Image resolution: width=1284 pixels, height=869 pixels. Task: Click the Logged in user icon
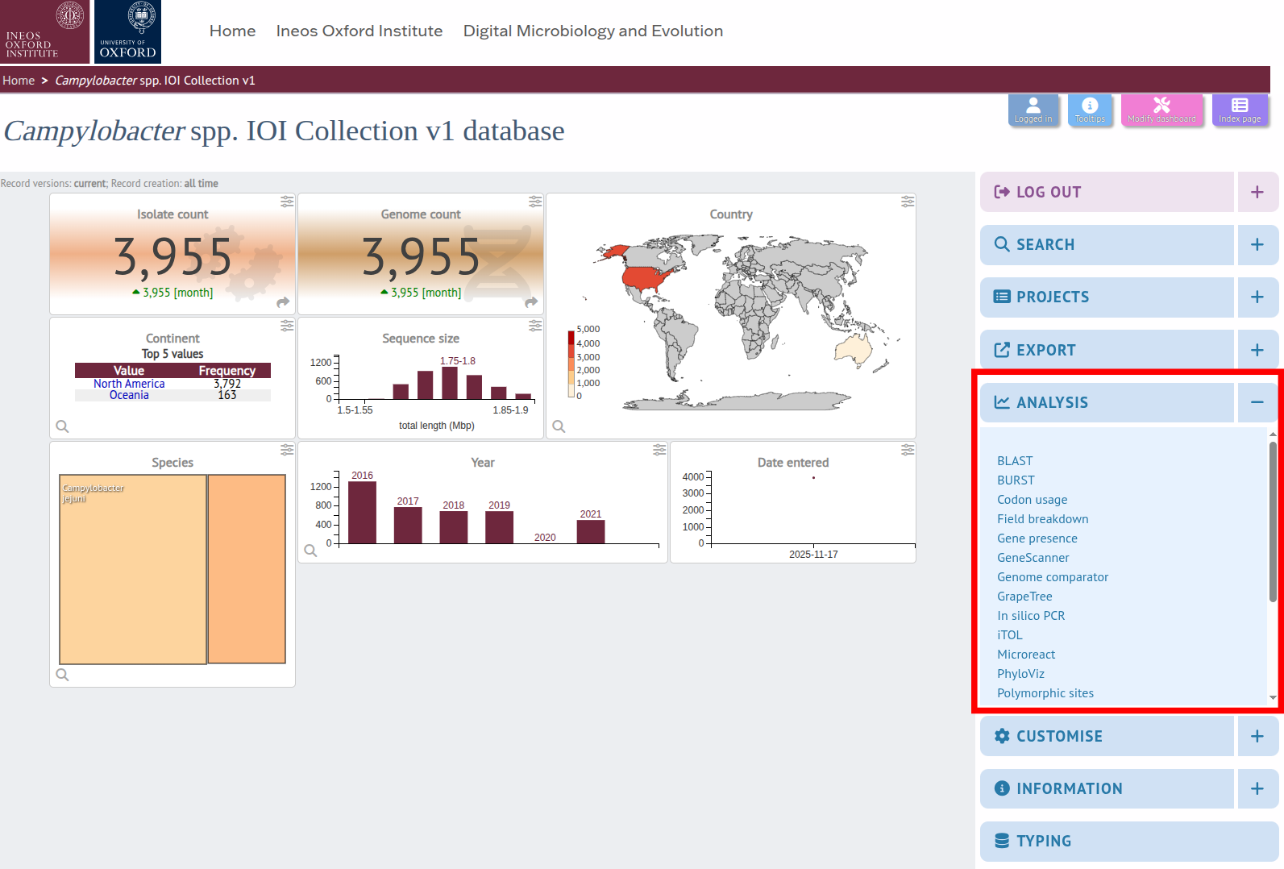pyautogui.click(x=1033, y=110)
